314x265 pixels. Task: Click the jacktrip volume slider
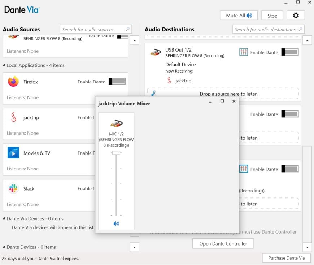116,153
